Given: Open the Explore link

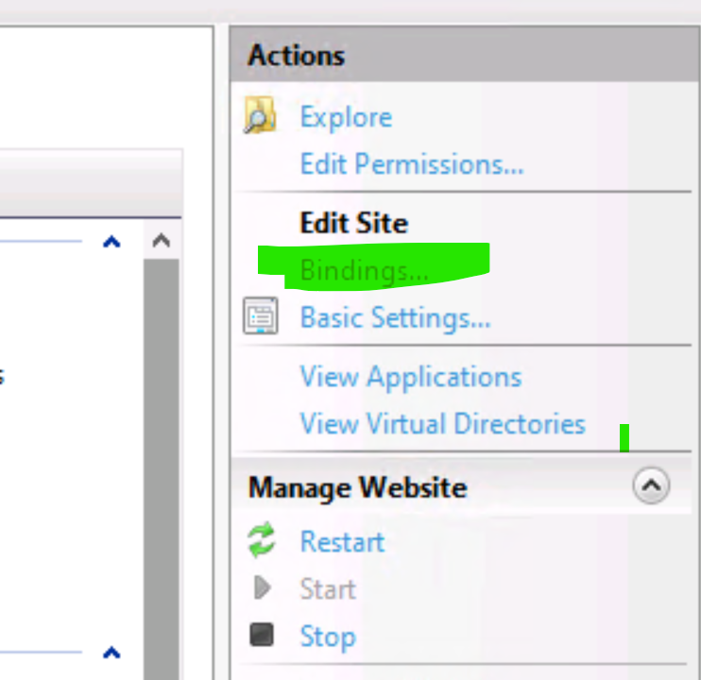Looking at the screenshot, I should click(x=346, y=117).
